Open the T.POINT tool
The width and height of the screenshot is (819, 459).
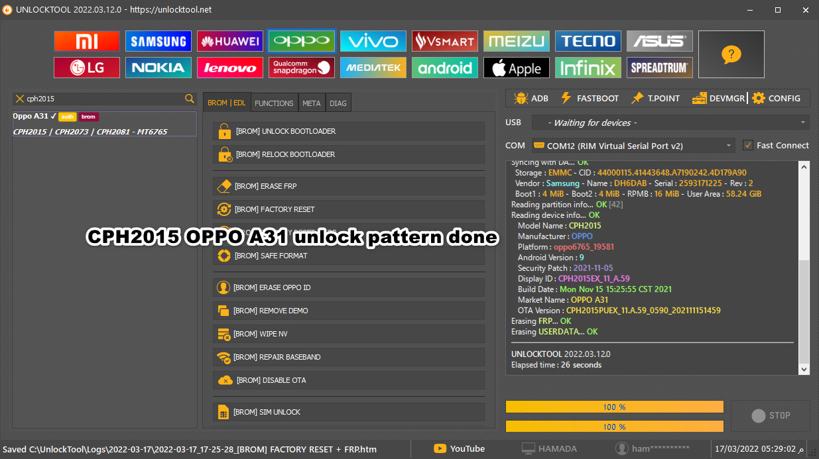click(655, 98)
